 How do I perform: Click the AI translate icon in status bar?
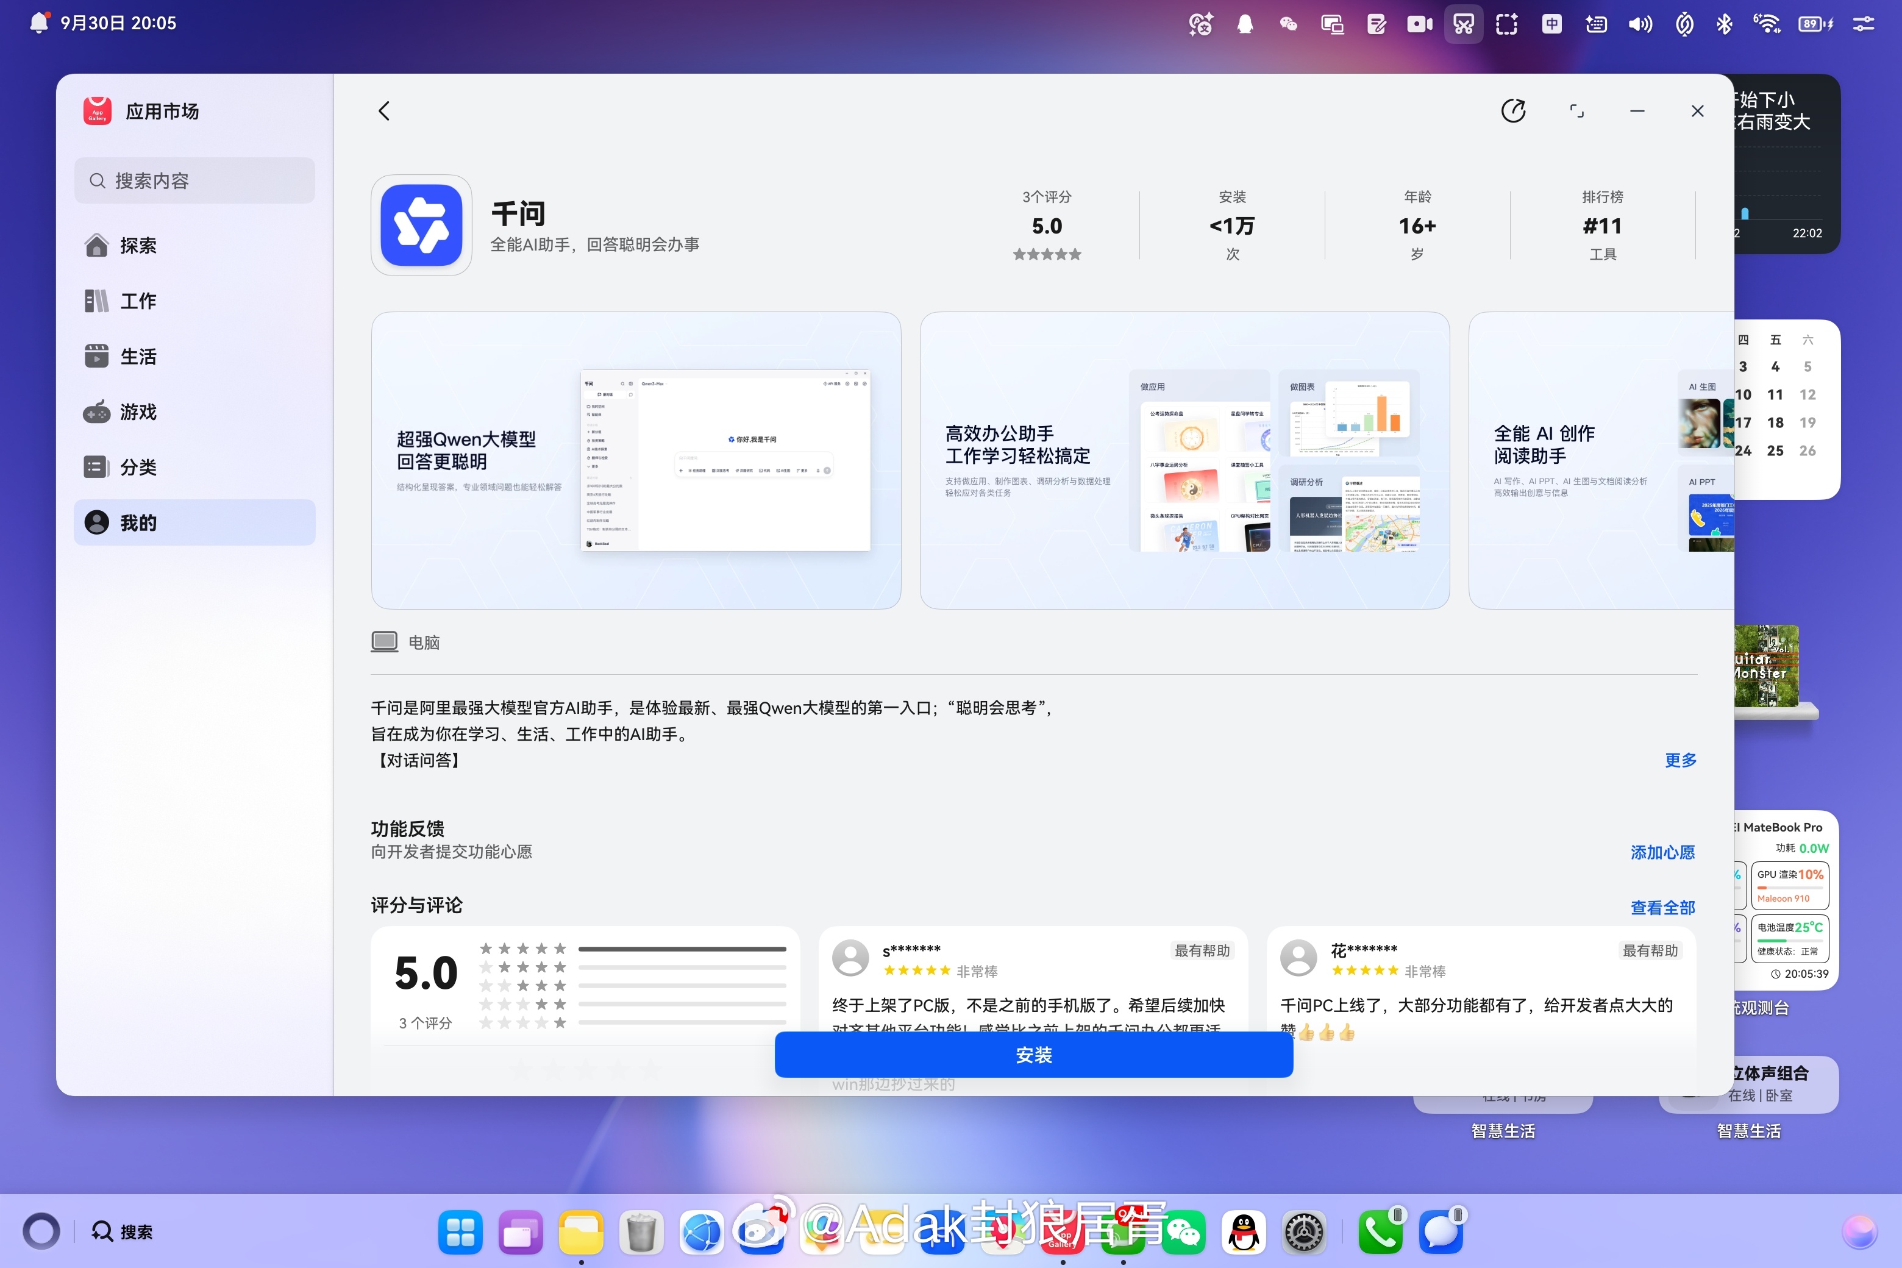1201,24
